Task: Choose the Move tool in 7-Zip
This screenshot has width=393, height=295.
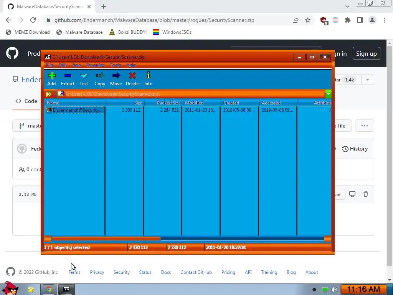Action: tap(116, 79)
